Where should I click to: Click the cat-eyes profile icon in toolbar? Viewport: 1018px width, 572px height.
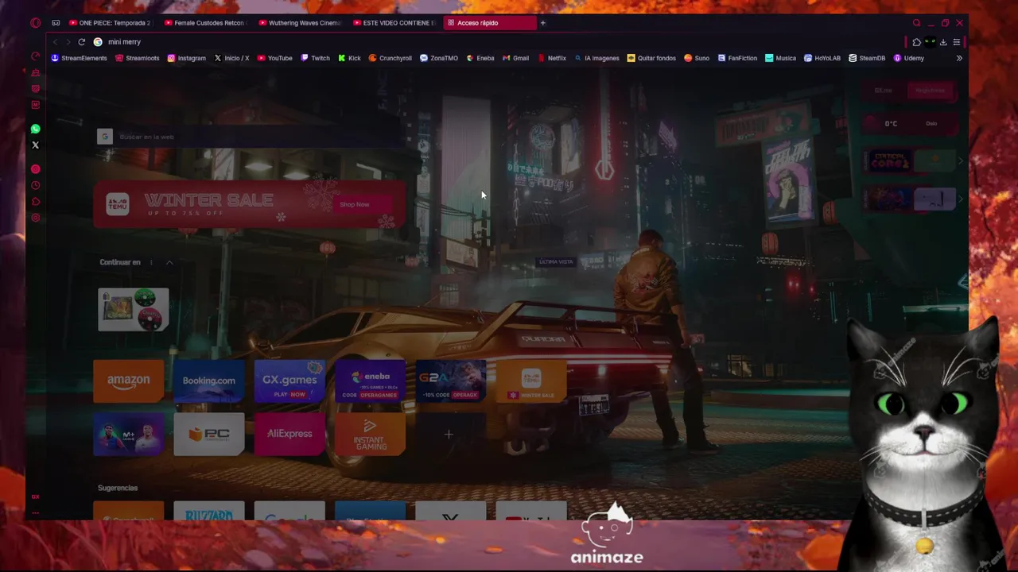[930, 42]
